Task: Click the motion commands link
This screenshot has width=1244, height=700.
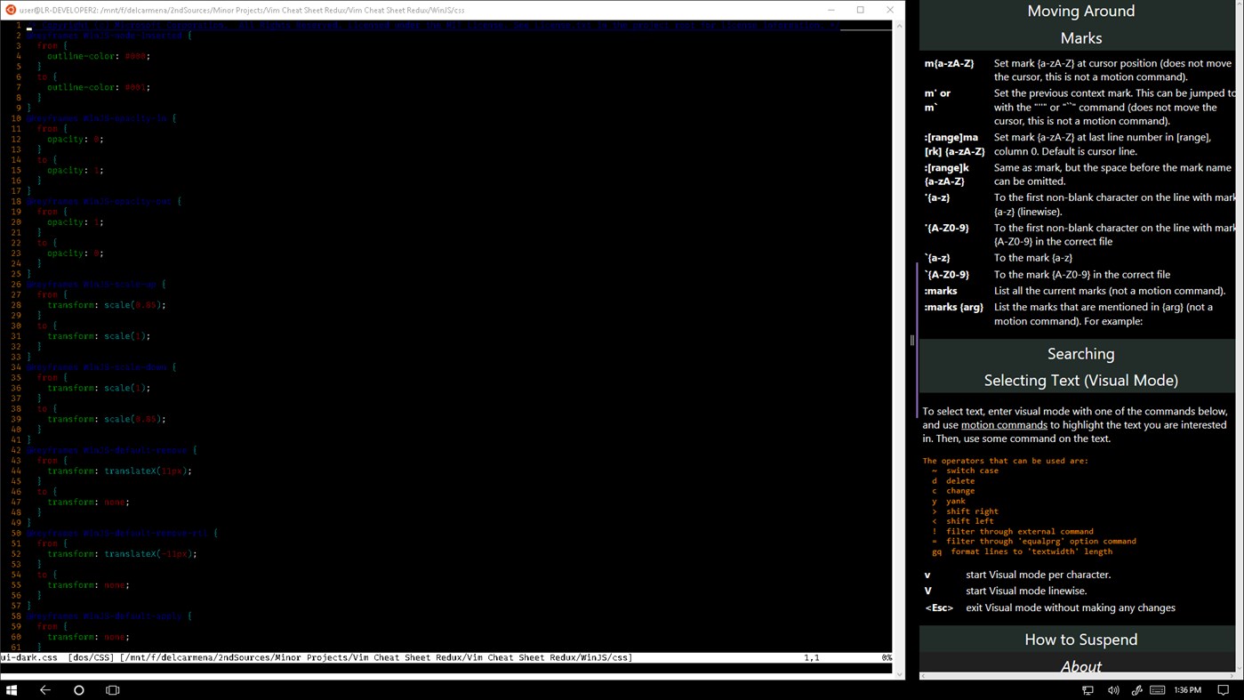Action: (1004, 424)
